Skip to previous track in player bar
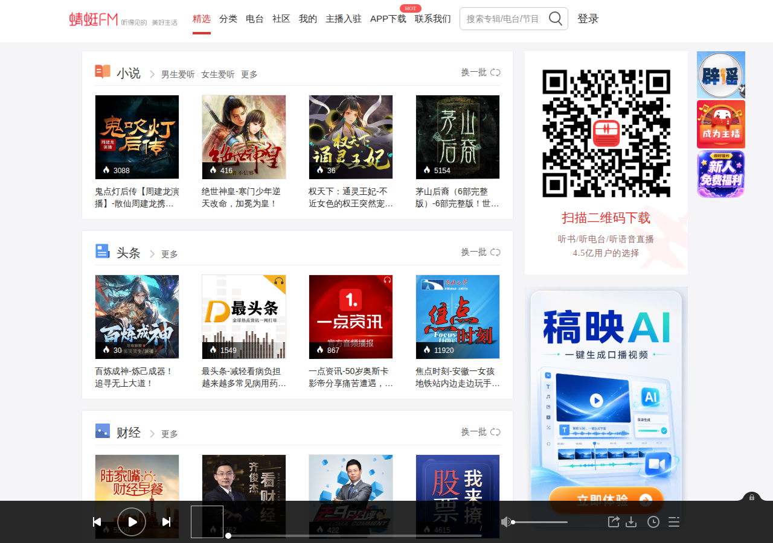The width and height of the screenshot is (773, 543). tap(97, 522)
